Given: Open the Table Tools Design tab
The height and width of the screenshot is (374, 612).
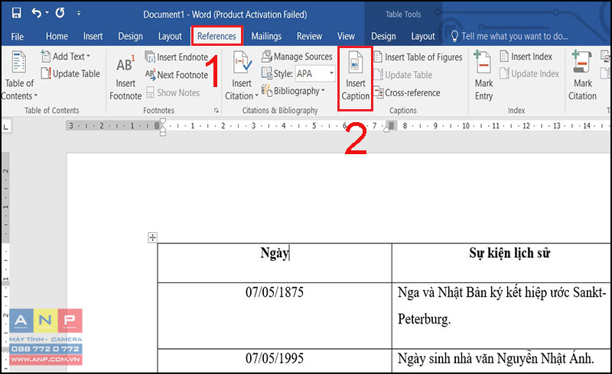Looking at the screenshot, I should 383,36.
